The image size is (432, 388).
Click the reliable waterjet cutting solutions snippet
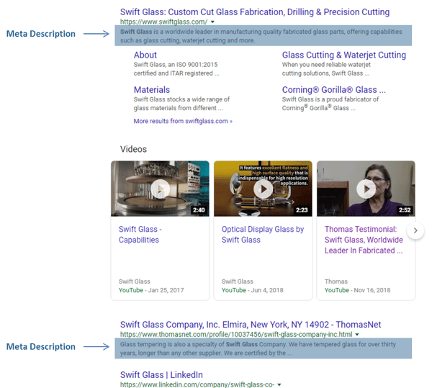point(326,69)
